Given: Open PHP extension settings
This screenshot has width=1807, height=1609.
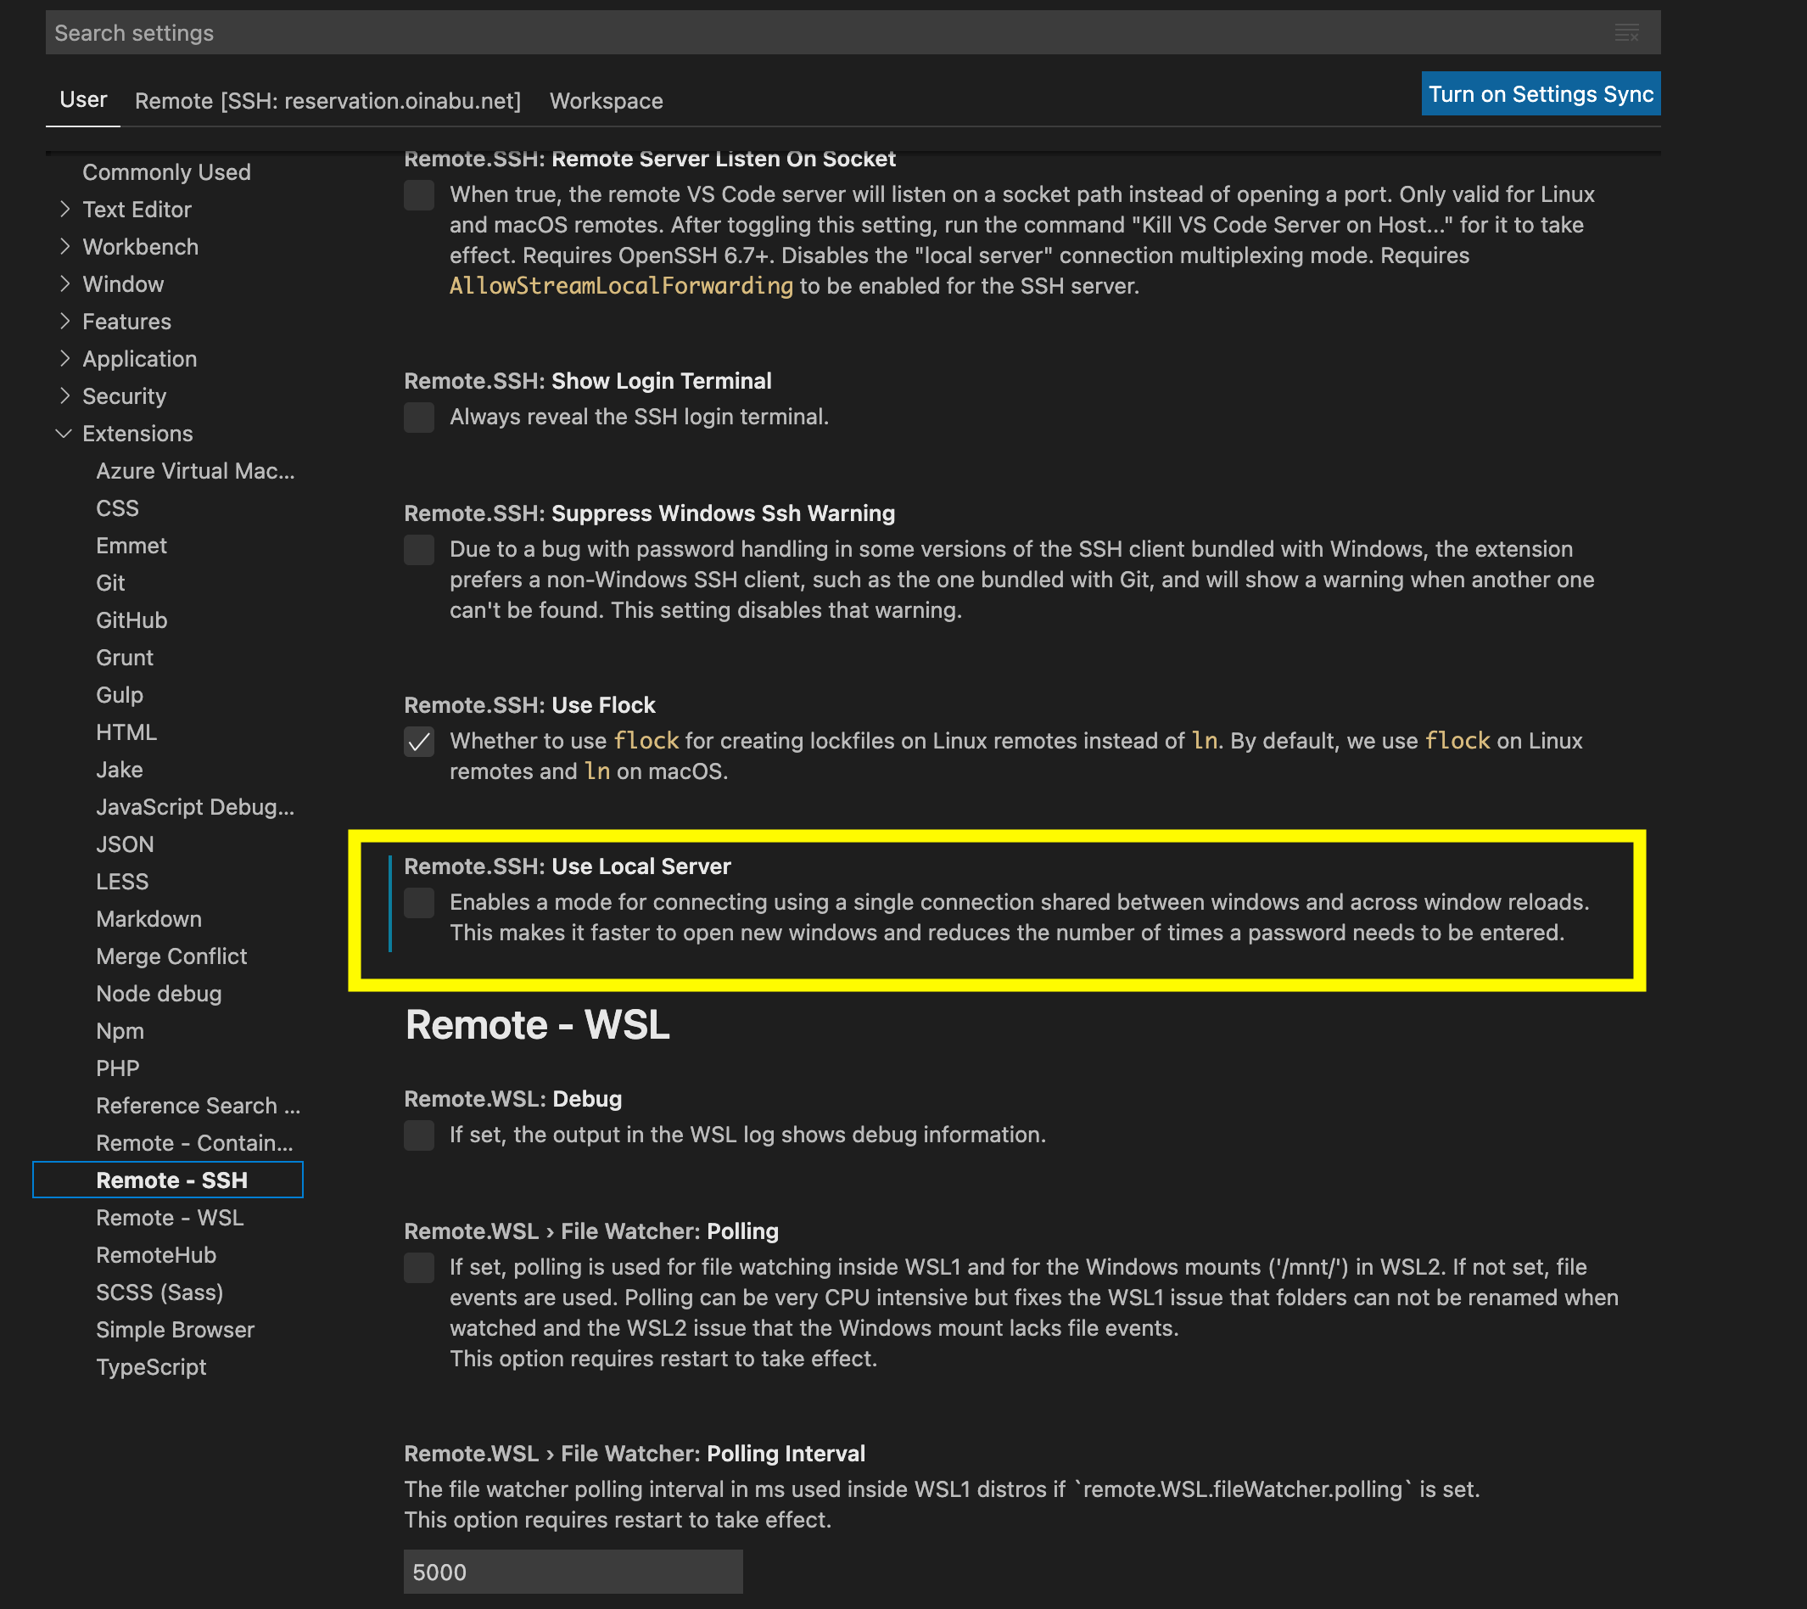Looking at the screenshot, I should tap(118, 1068).
